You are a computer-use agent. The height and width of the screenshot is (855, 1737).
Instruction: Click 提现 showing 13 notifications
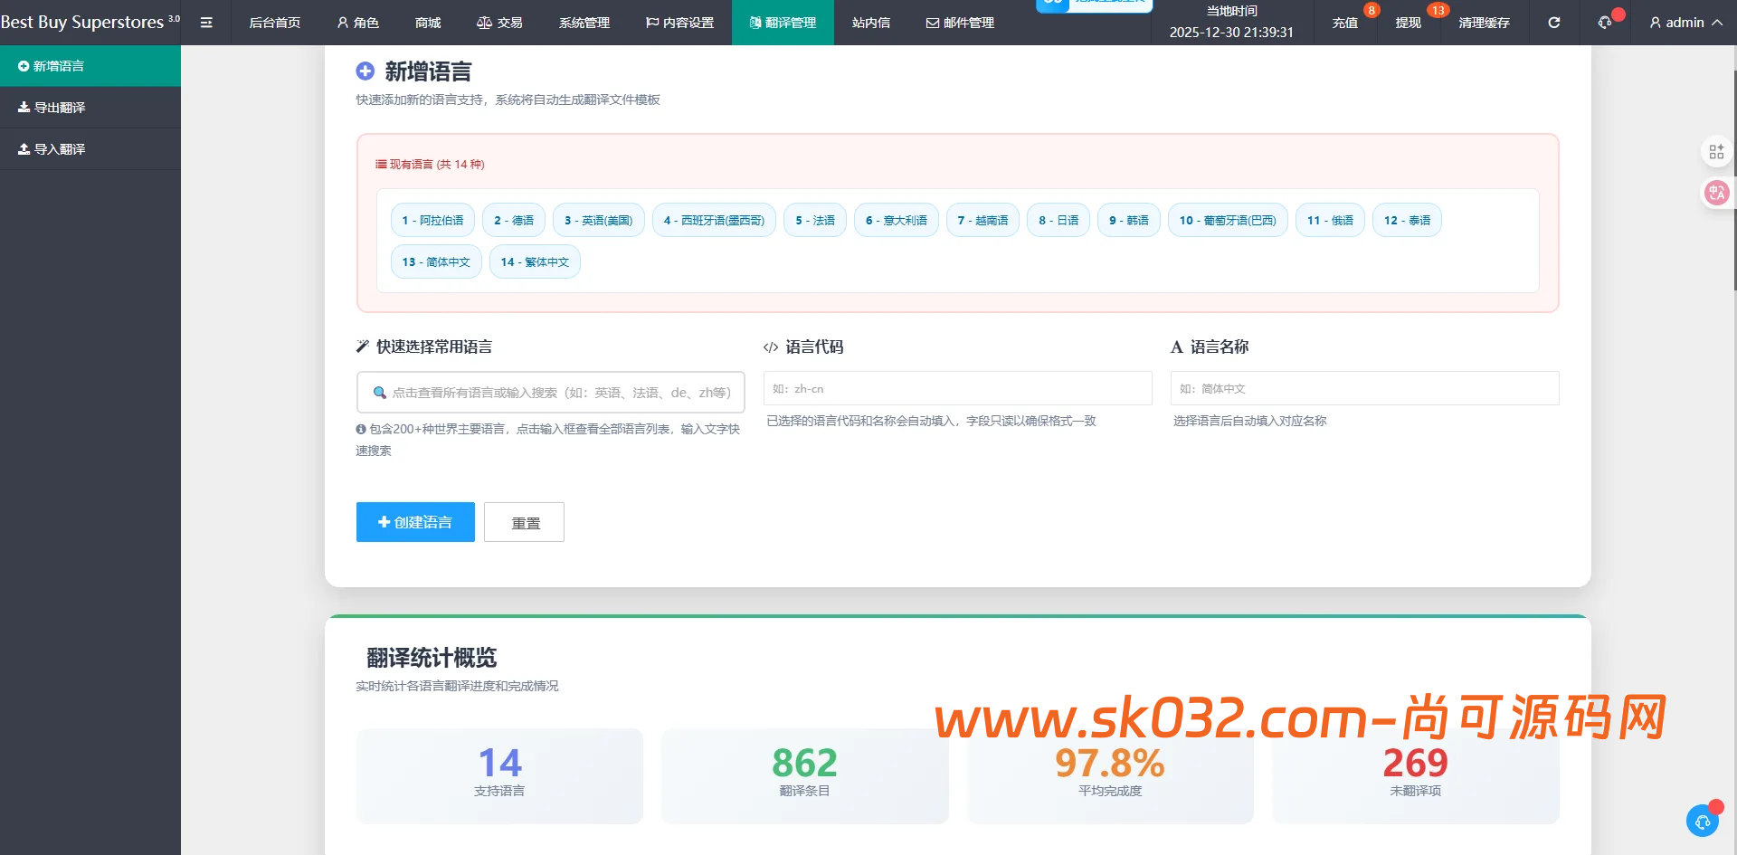1408,23
